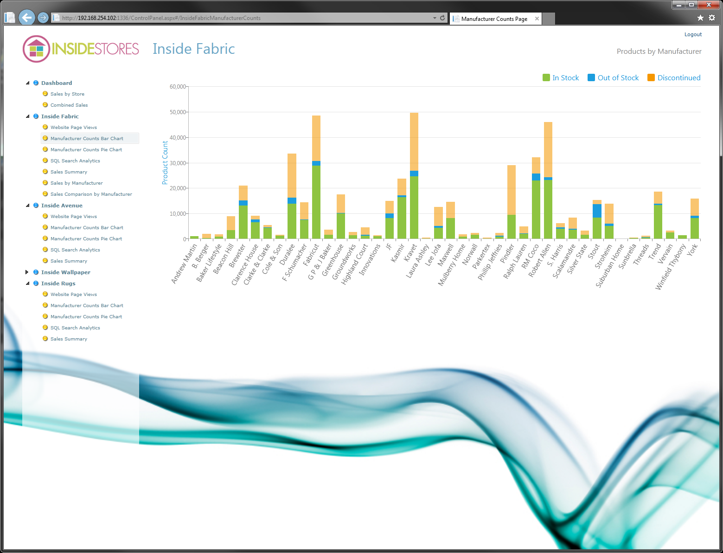This screenshot has width=723, height=553.
Task: Click the blue globe icon beside Dashboard
Action: click(x=36, y=83)
